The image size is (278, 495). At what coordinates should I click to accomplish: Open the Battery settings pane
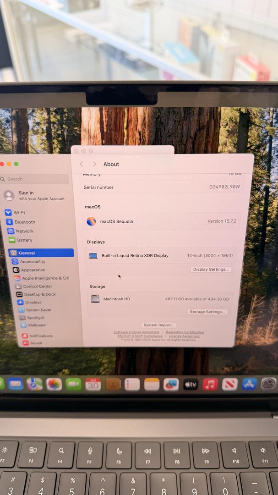coord(24,240)
